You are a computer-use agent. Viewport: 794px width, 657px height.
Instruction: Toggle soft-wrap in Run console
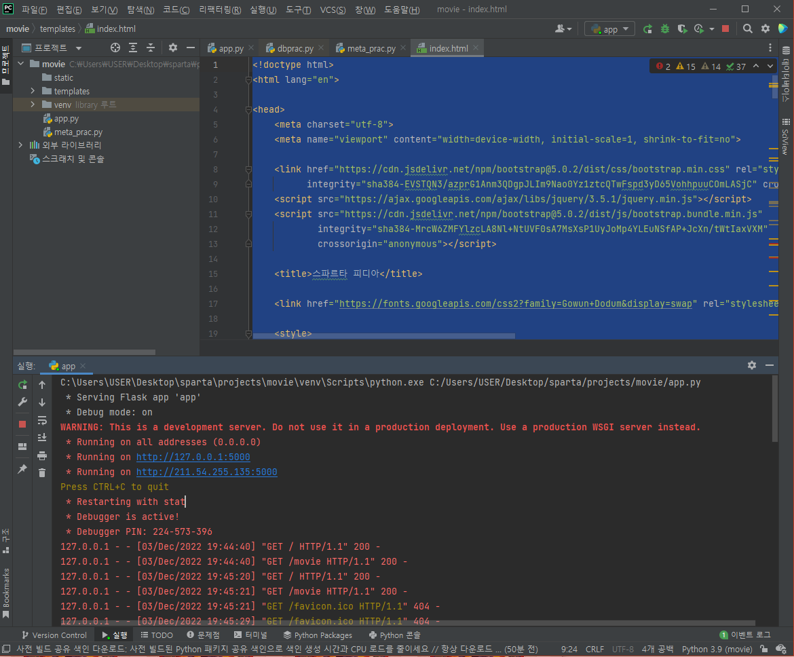42,420
